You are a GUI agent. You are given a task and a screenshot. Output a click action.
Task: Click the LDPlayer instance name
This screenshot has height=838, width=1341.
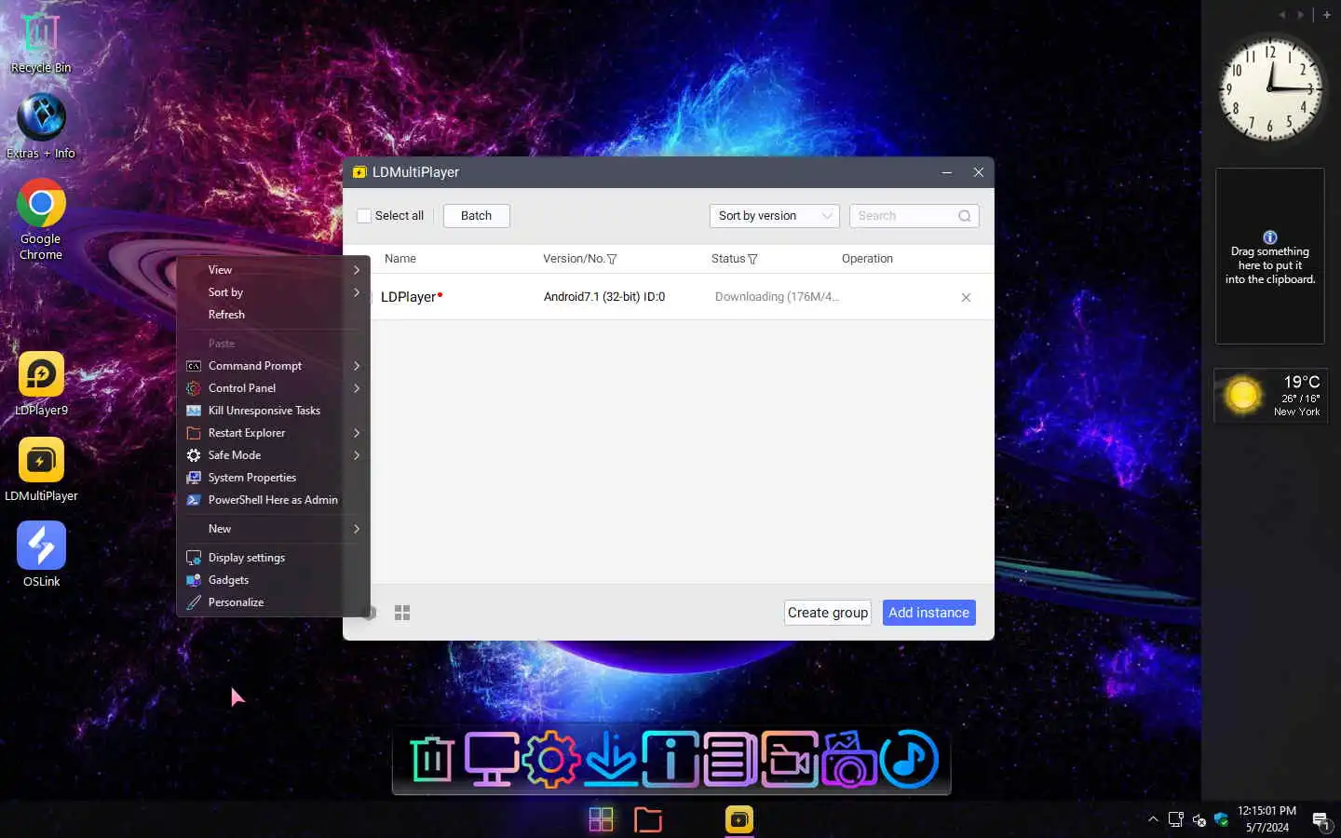click(409, 297)
